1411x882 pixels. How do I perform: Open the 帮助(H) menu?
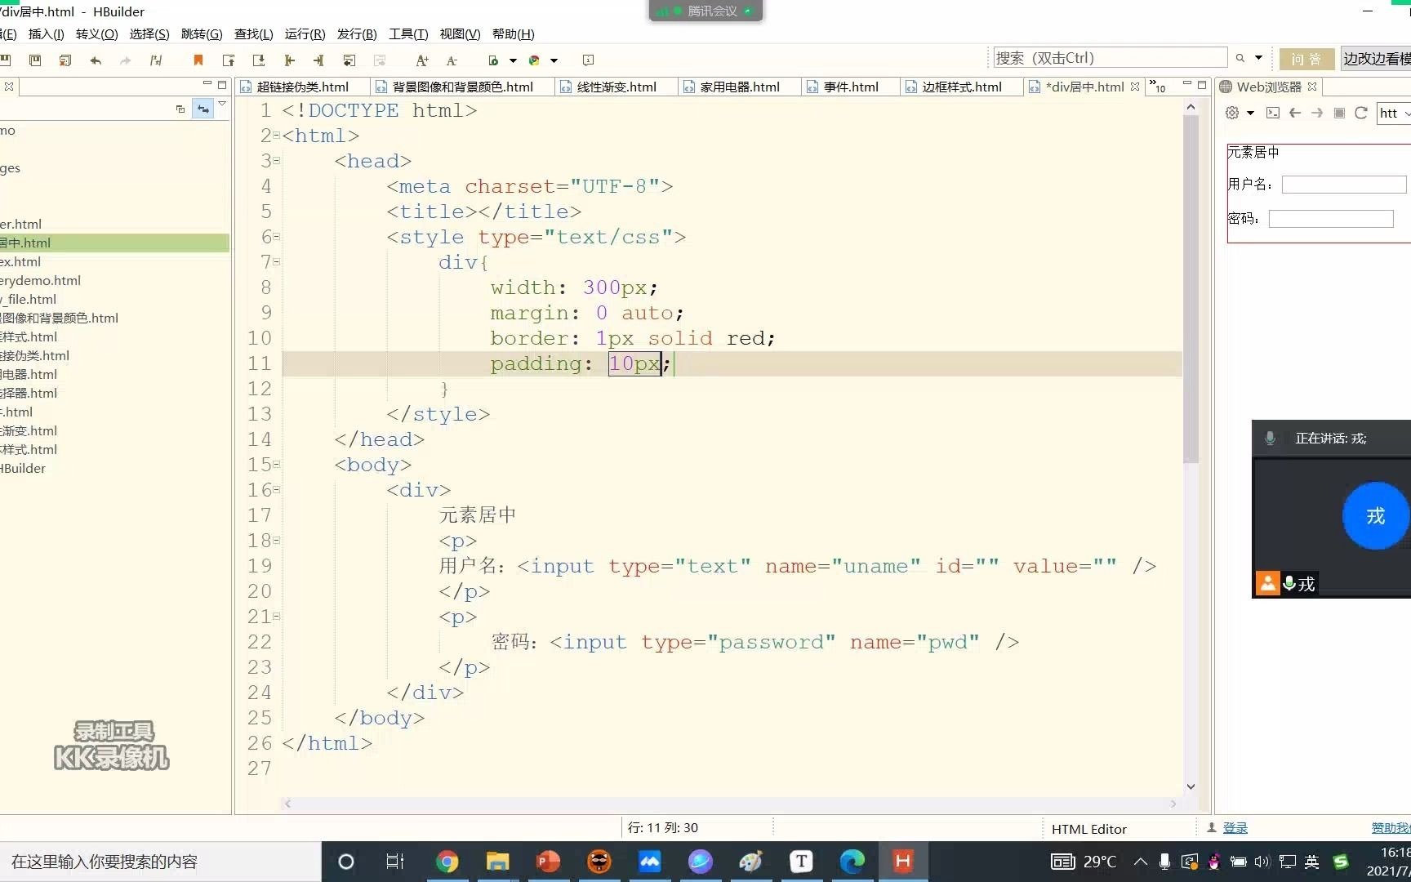point(513,33)
